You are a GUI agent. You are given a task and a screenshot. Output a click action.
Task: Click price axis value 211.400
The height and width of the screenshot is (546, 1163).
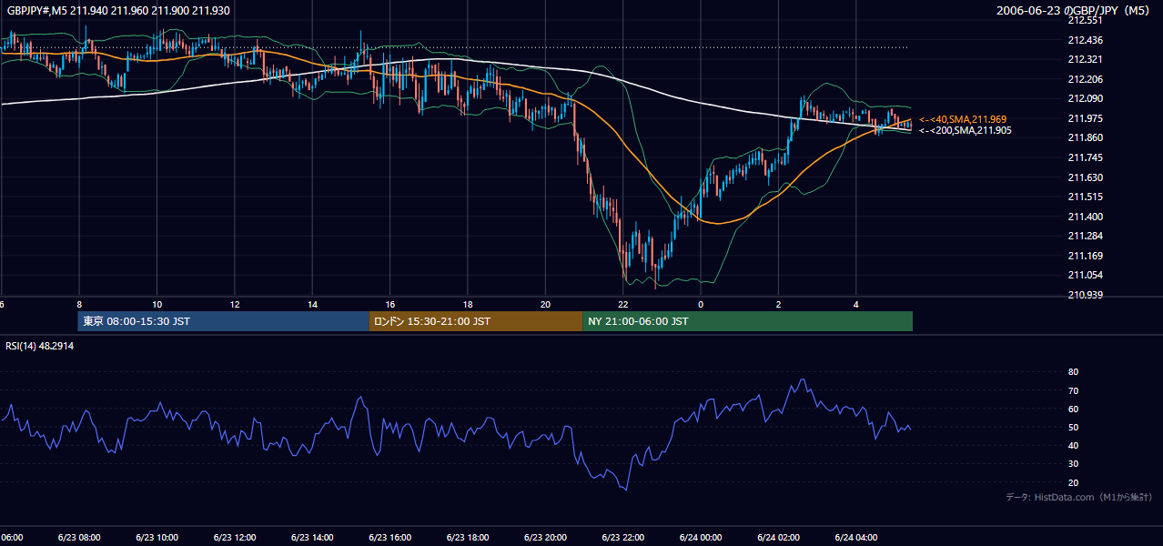click(x=1085, y=217)
